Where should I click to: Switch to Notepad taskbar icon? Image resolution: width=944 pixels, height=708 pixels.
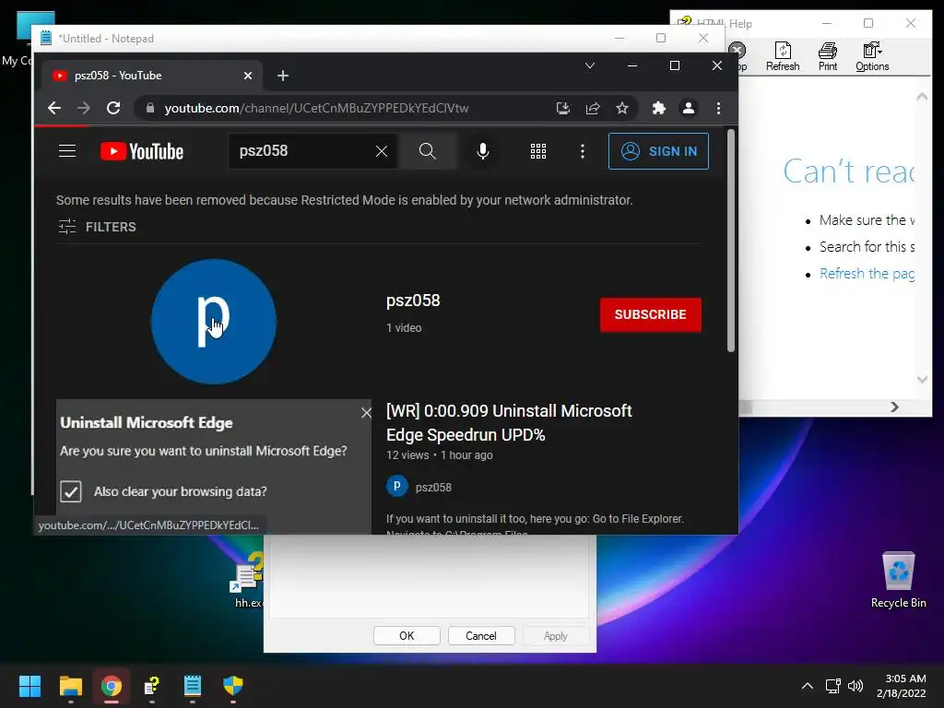tap(193, 686)
